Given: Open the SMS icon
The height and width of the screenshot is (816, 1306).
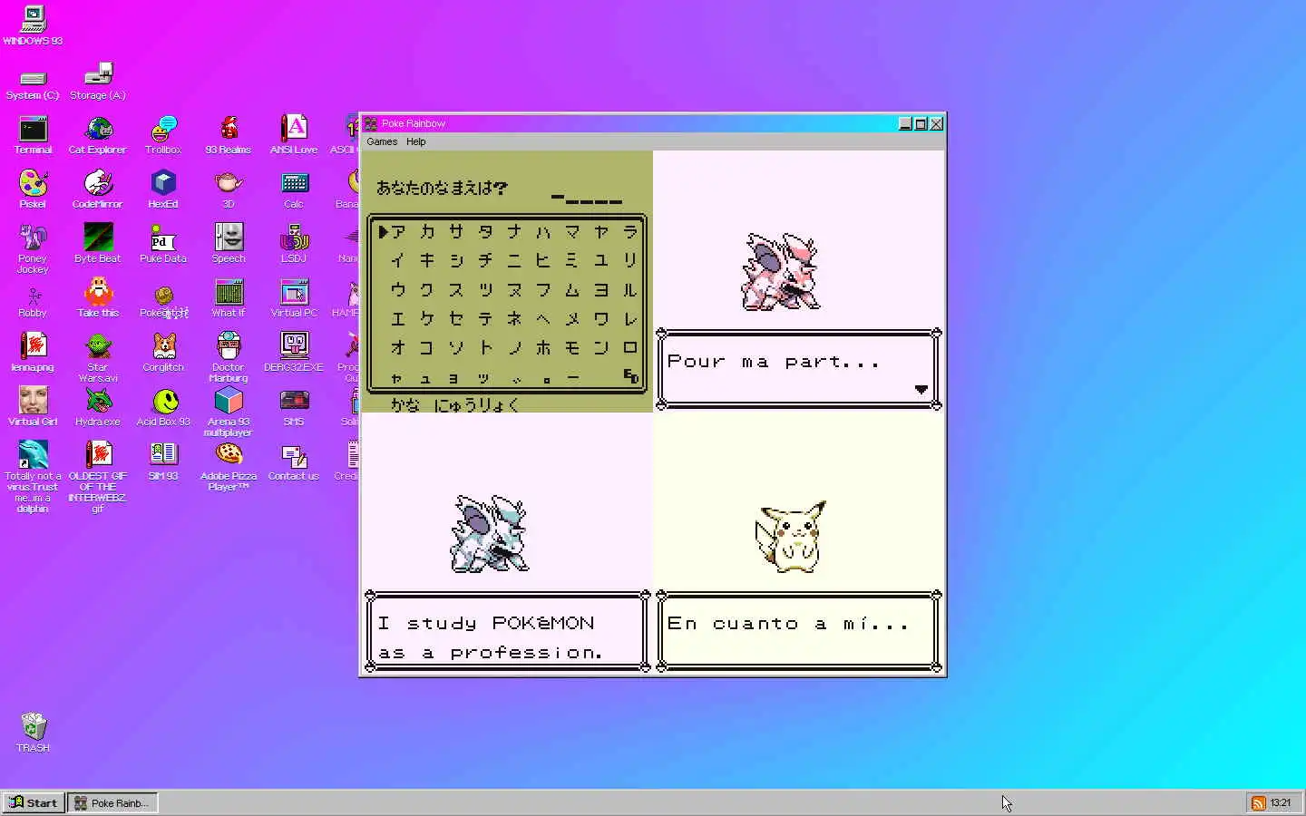Looking at the screenshot, I should [x=294, y=407].
